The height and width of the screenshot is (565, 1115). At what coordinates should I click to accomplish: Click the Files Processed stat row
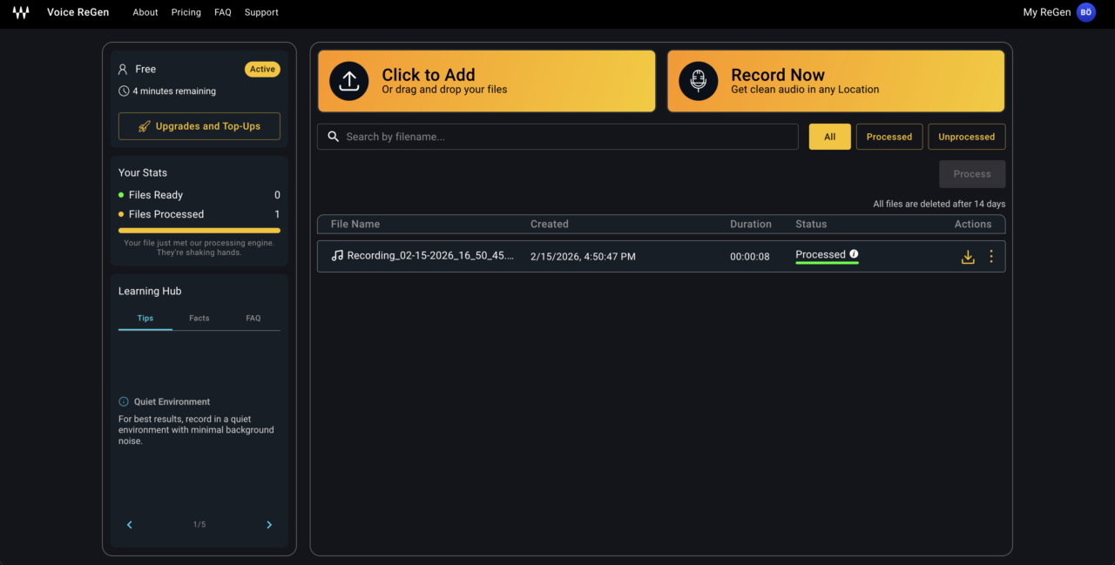point(199,214)
